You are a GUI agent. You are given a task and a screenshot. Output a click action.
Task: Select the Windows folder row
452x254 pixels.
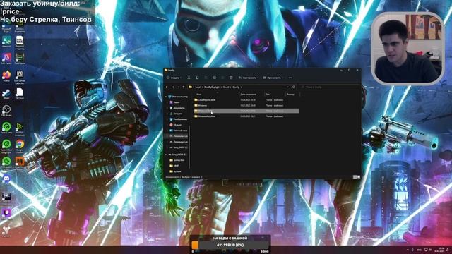point(246,105)
